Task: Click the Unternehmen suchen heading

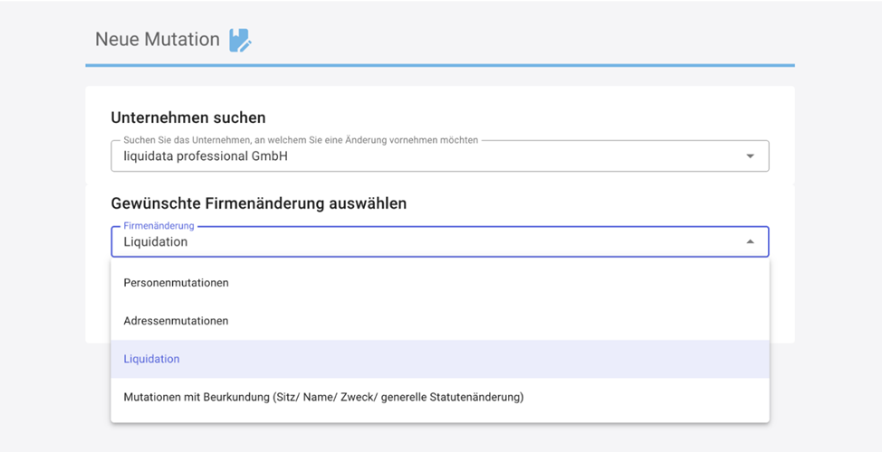Action: 187,118
